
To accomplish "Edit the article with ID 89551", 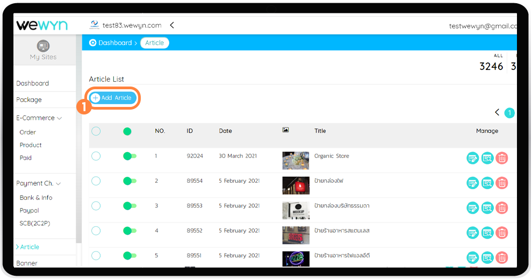I will coord(473,257).
